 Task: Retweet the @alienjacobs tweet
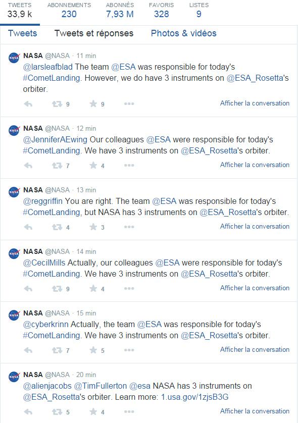[x=57, y=412]
